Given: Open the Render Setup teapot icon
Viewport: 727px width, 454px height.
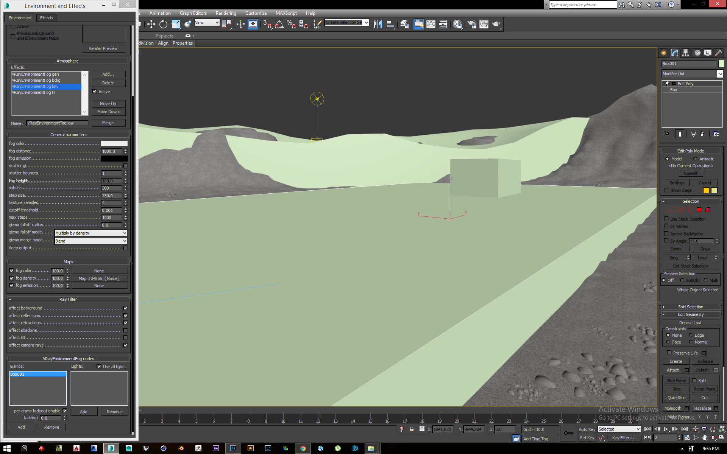Looking at the screenshot, I should (471, 24).
